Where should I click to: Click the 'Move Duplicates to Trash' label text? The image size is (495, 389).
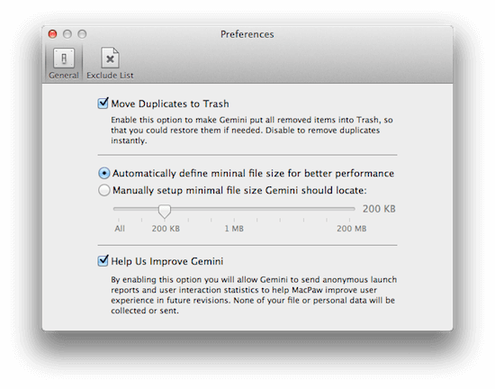click(x=170, y=104)
